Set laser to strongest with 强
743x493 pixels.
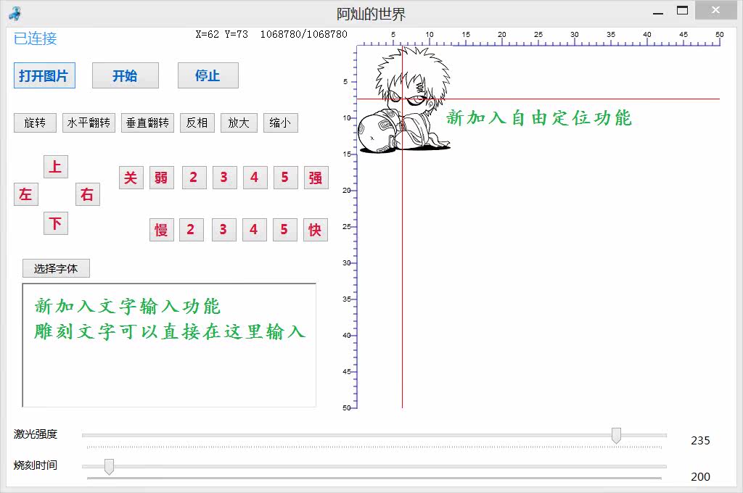[x=316, y=178]
